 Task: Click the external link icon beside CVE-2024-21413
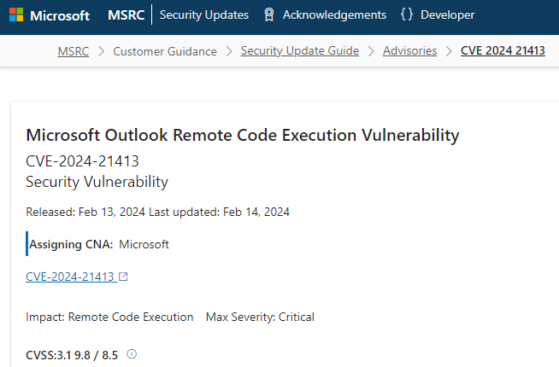pyautogui.click(x=123, y=277)
